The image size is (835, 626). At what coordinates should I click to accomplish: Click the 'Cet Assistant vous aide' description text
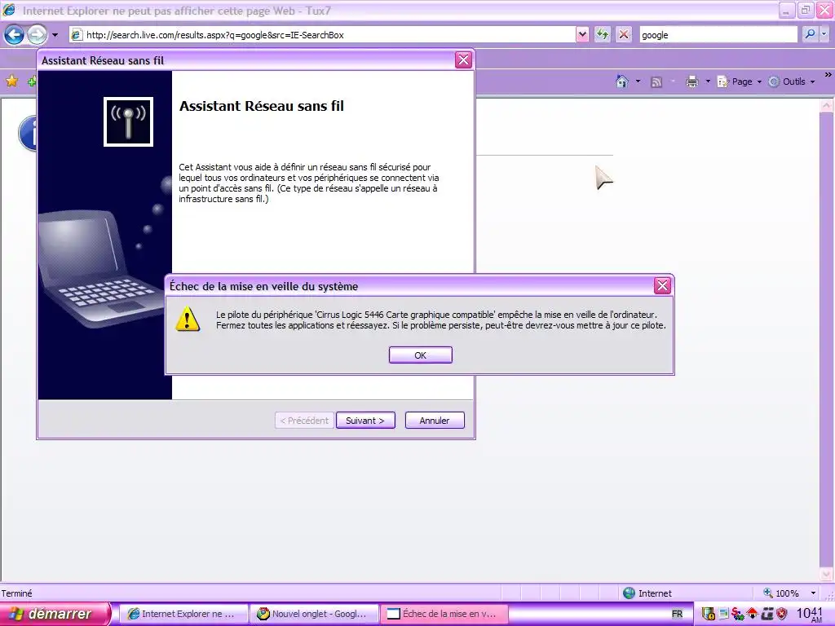tap(309, 183)
